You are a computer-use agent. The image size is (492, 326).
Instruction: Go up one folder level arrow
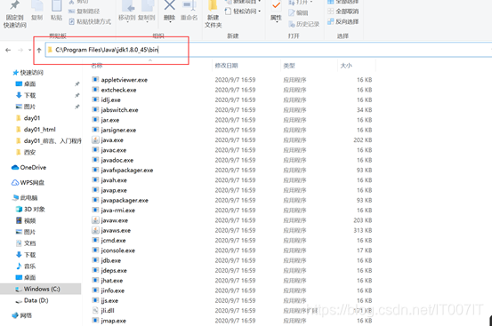click(39, 50)
